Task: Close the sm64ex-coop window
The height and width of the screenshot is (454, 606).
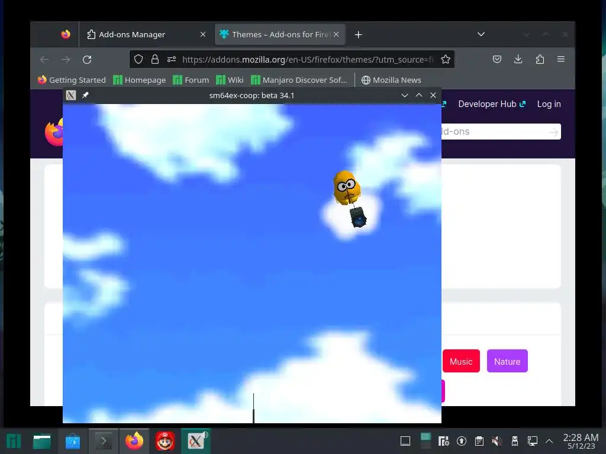Action: pos(433,95)
